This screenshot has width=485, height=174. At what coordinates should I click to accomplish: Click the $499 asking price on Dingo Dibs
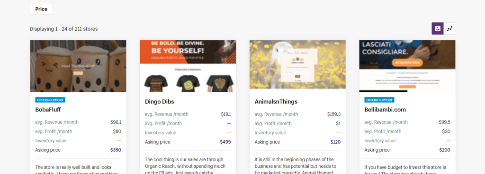point(225,142)
